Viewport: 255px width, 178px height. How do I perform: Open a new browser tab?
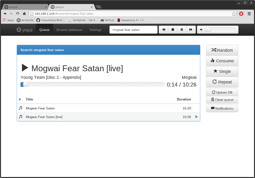coord(98,7)
